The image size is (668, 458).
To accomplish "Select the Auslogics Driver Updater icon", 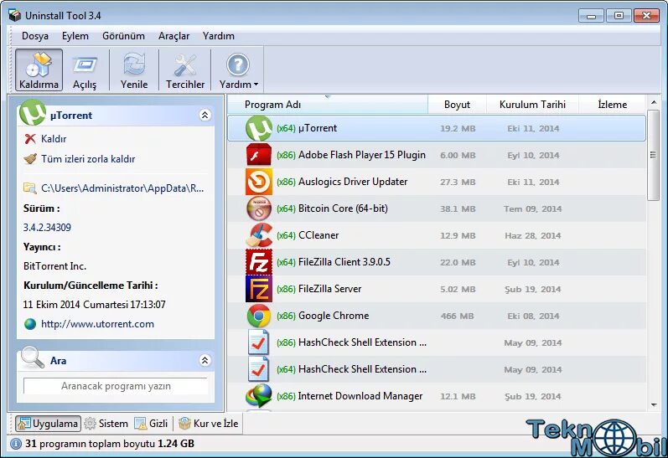I will [x=259, y=182].
